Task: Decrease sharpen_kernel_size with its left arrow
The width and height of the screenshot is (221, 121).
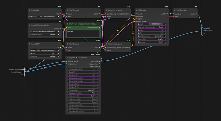Action: (69, 111)
